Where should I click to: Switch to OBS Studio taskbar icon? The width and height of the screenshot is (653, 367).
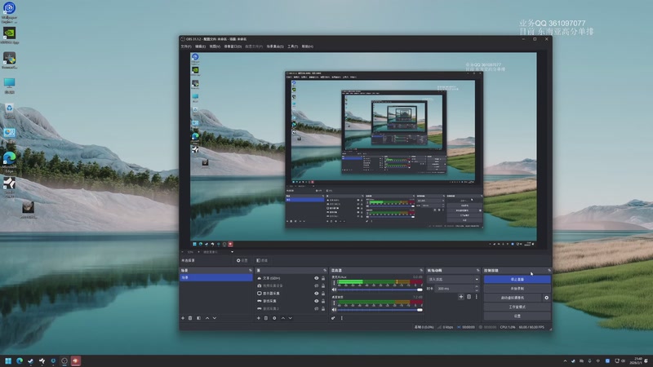[x=64, y=360]
